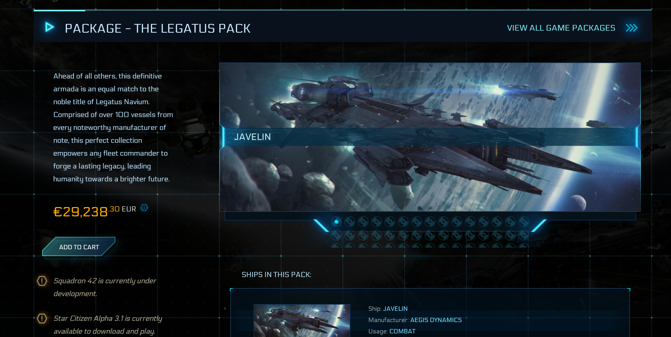
Task: Select first carousel dot in second row
Action: point(336,235)
